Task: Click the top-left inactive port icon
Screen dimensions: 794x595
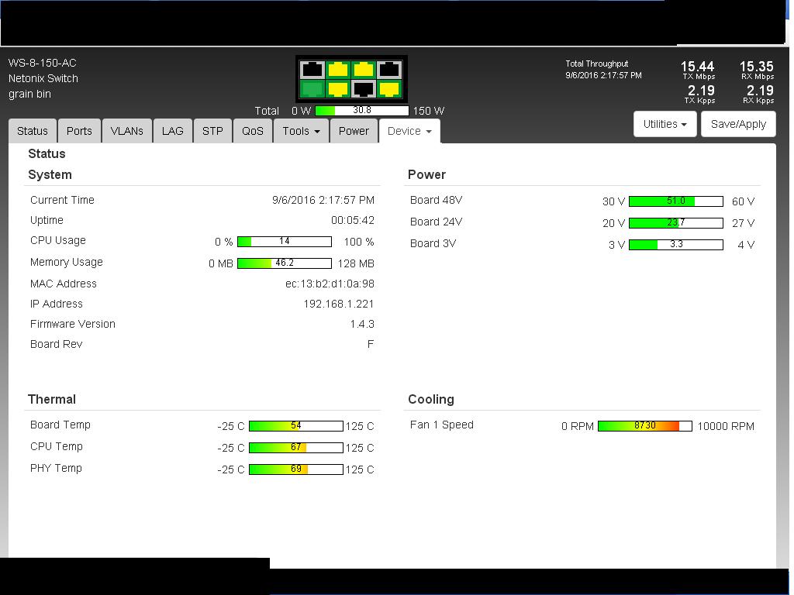Action: point(312,69)
